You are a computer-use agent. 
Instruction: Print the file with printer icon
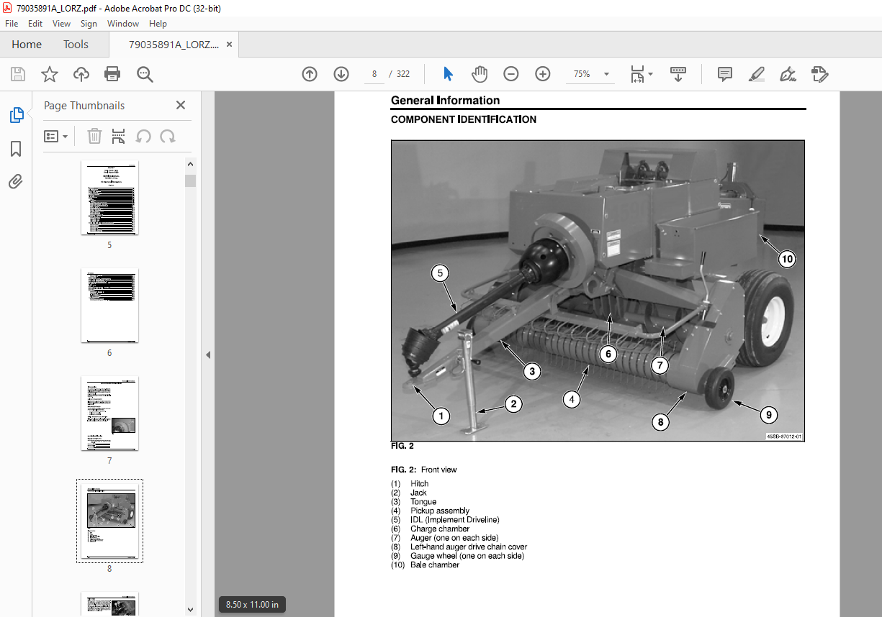coord(112,74)
